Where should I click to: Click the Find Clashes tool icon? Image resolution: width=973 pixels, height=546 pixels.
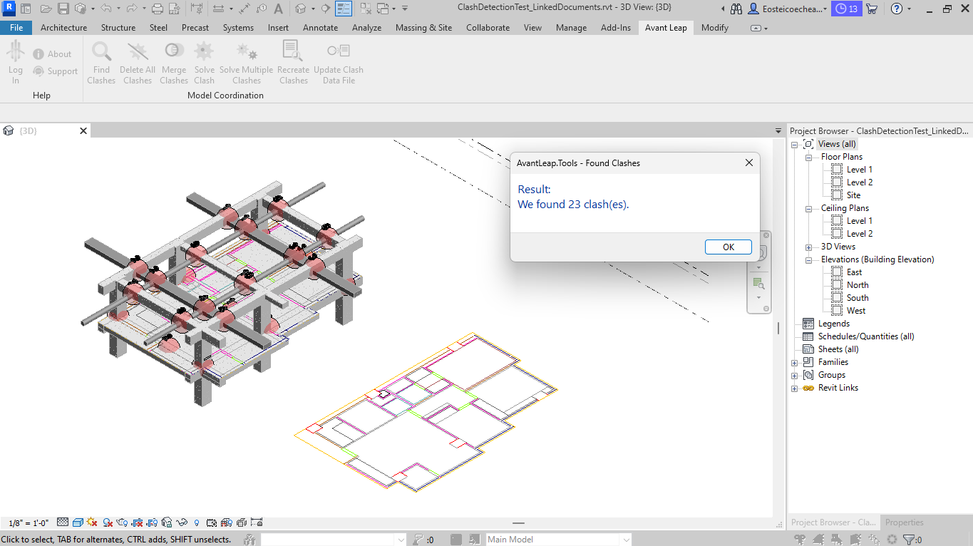[x=101, y=52]
